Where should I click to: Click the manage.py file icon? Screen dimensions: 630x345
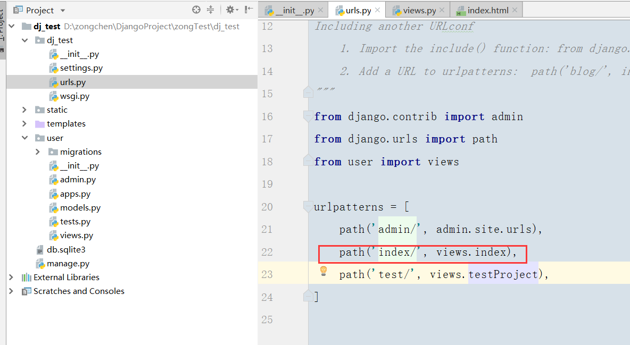[x=40, y=264]
